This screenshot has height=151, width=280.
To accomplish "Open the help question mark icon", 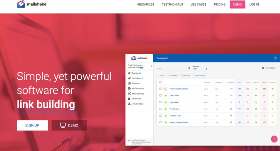I will pos(275,58).
